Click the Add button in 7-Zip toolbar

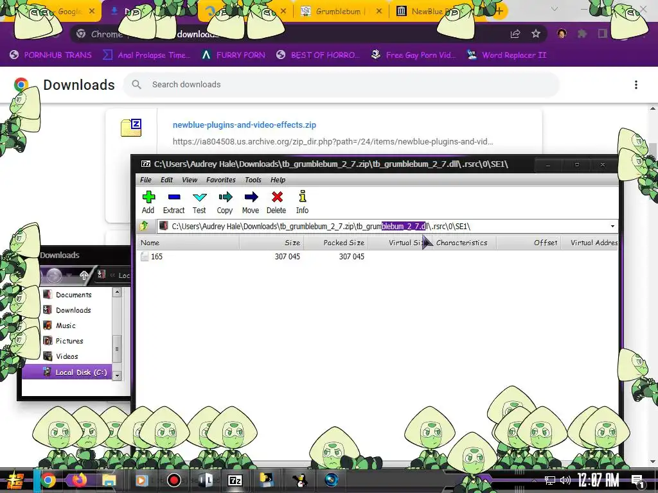[x=148, y=202]
